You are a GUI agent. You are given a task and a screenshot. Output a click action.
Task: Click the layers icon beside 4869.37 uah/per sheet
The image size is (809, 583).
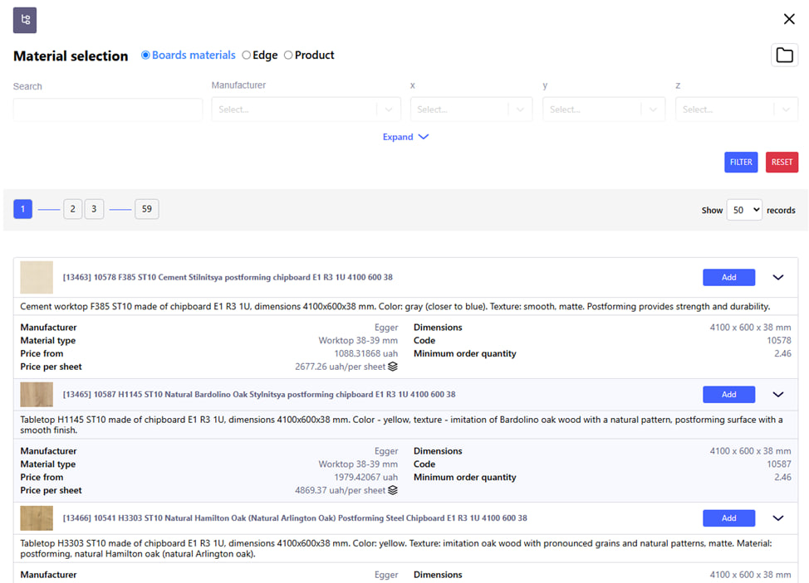(393, 490)
